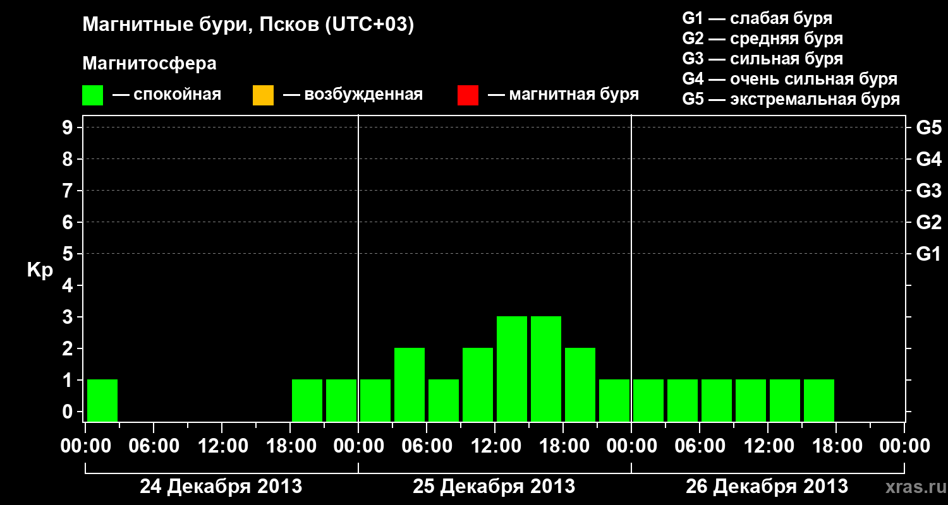
Task: Click the G5 right-axis label
Action: 928,128
